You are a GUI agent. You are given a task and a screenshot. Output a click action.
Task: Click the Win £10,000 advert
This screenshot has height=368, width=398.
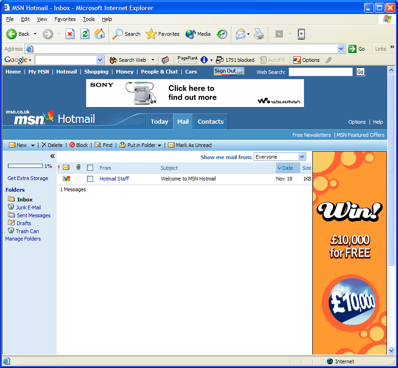pos(350,252)
